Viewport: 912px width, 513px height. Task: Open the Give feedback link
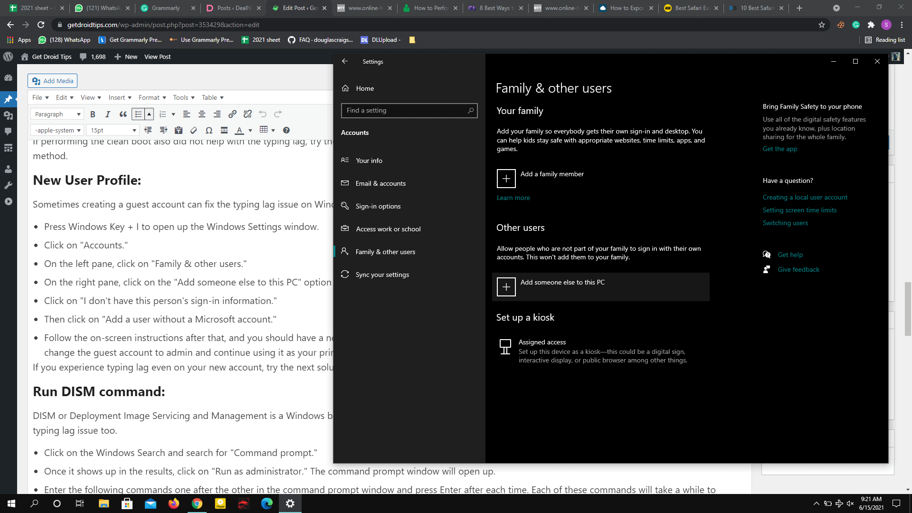click(798, 269)
